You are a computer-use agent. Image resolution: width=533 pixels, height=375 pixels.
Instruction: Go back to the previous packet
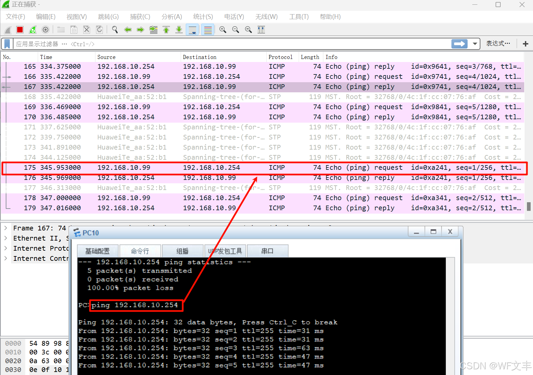128,30
